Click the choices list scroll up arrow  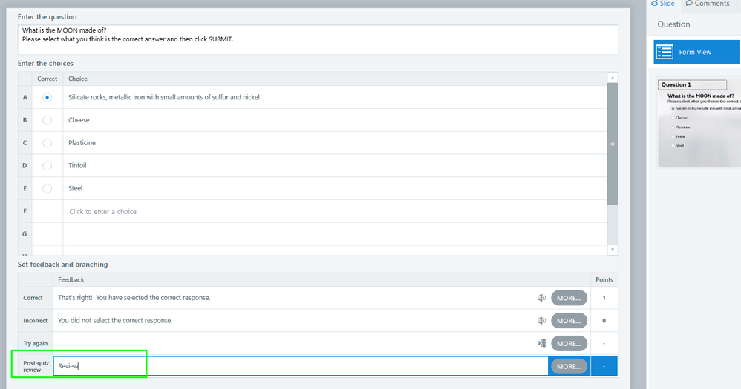click(613, 78)
